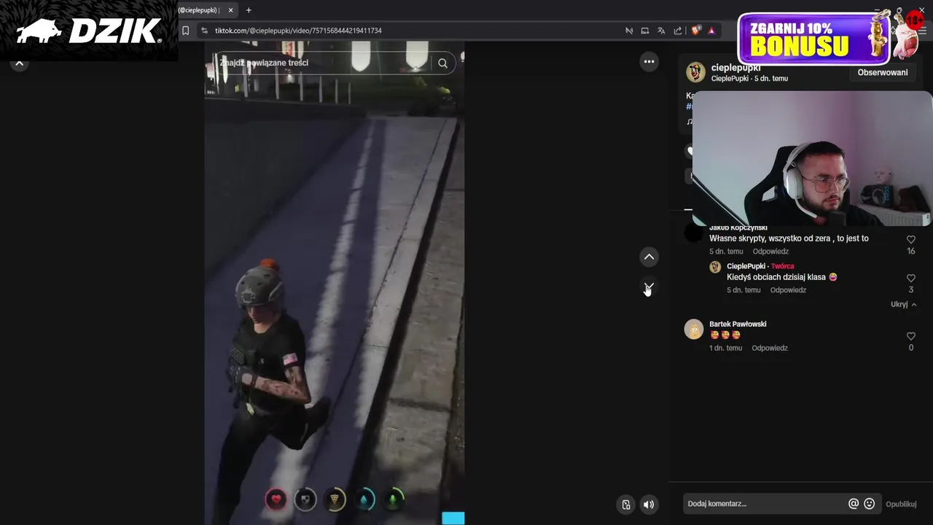The width and height of the screenshot is (933, 525).
Task: Reply to Jakub Kopczyński's comment via Odpowiedz
Action: [770, 252]
